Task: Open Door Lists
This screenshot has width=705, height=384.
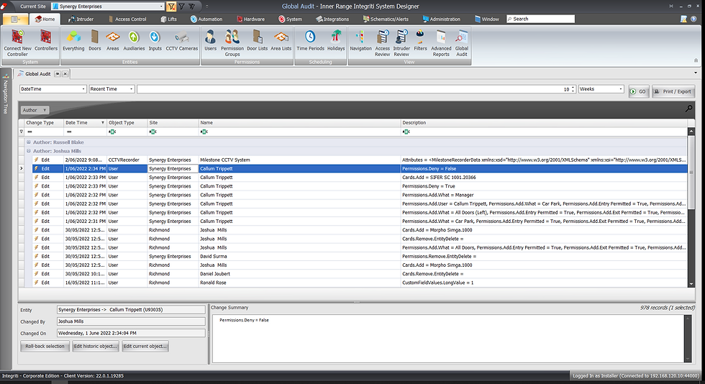Action: [x=258, y=40]
